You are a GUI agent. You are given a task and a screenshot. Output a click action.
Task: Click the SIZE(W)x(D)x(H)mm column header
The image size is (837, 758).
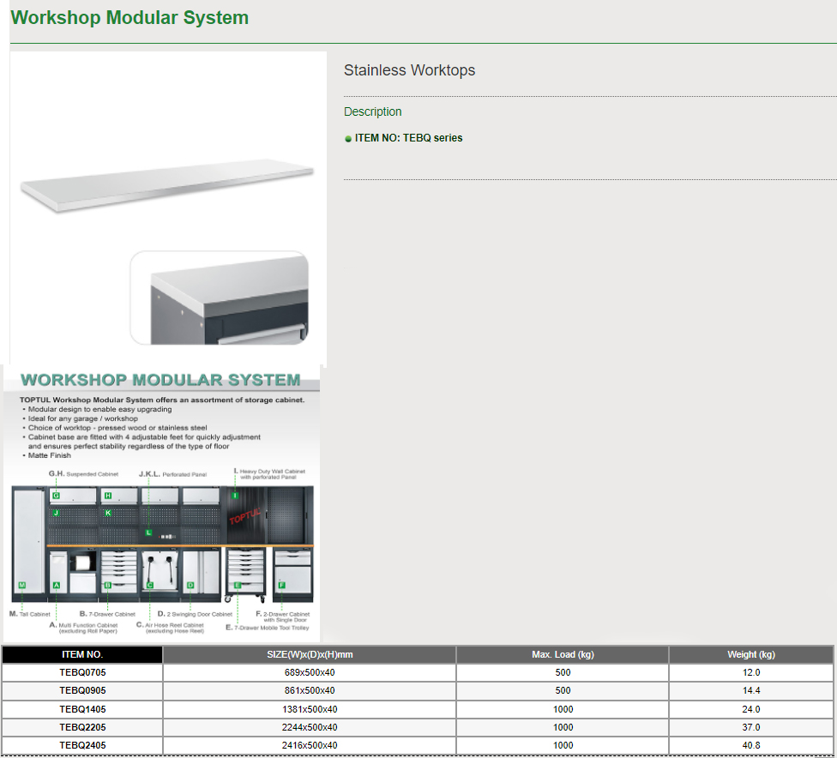click(x=310, y=654)
